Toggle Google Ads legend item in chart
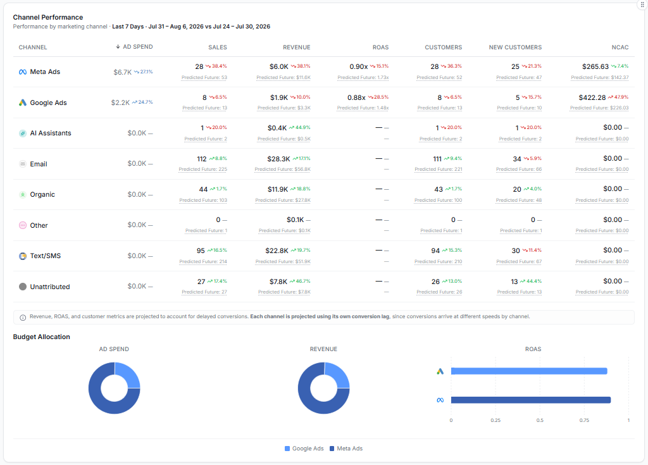The width and height of the screenshot is (648, 465). click(x=304, y=449)
